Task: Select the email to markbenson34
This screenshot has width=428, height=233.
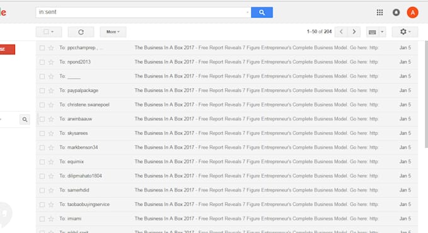Action: pos(42,147)
